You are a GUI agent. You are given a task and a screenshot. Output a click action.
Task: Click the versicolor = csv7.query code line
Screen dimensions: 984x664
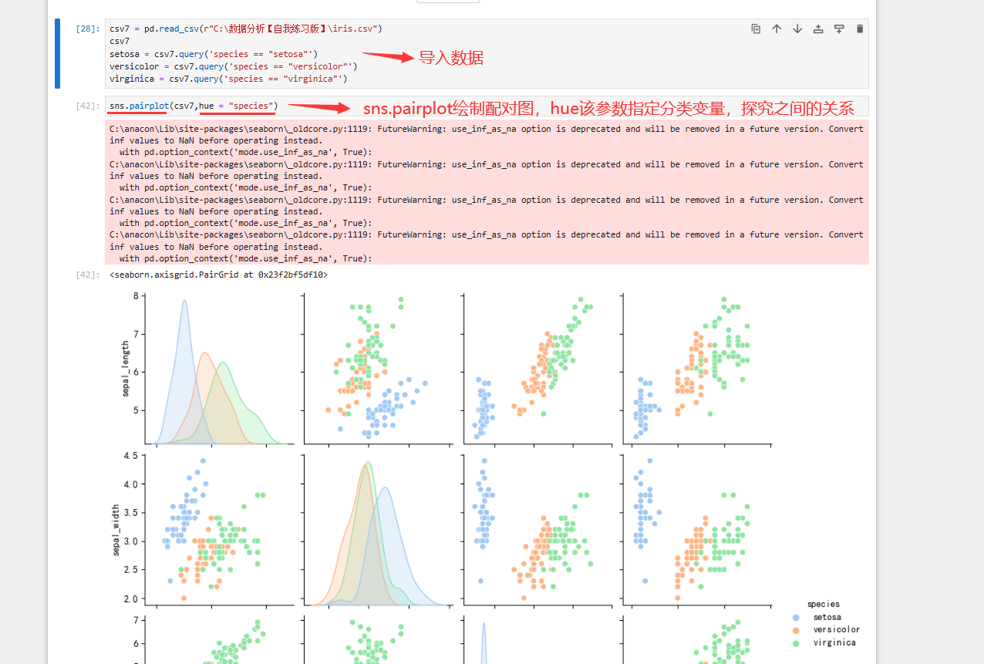point(233,66)
